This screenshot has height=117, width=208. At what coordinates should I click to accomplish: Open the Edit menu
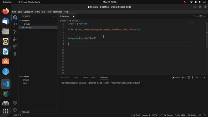pyautogui.click(x=19, y=12)
